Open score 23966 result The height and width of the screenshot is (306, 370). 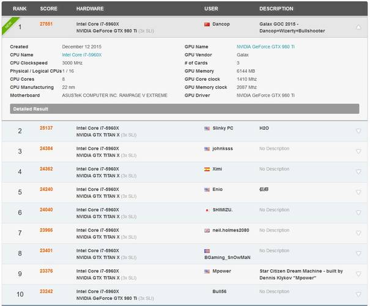pos(46,230)
